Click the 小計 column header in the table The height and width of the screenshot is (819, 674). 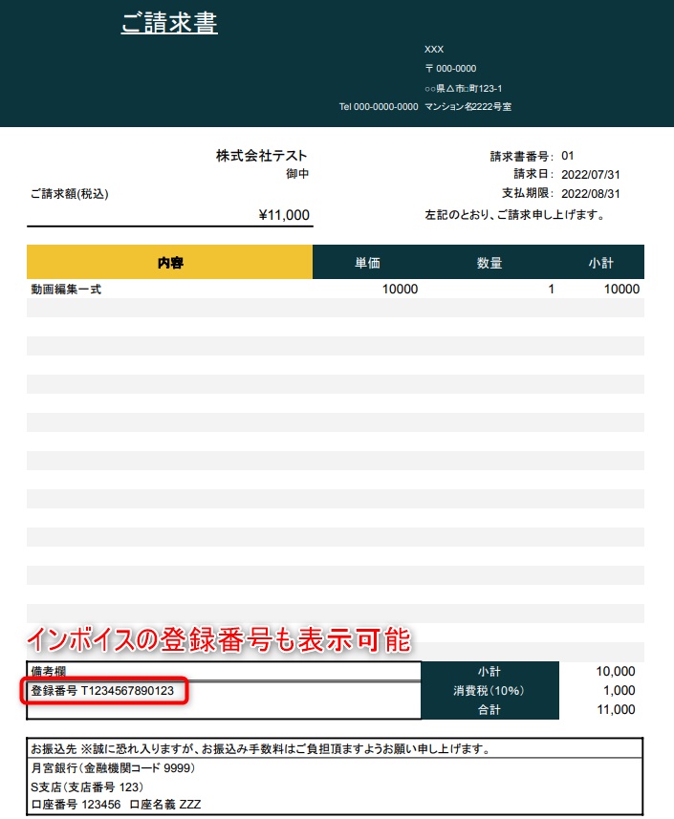pyautogui.click(x=600, y=263)
